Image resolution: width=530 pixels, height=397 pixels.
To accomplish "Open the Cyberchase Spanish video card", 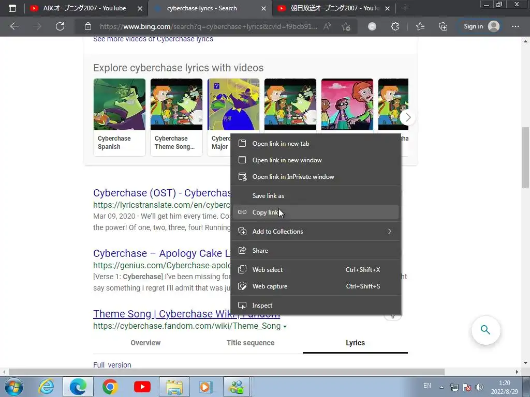I will coord(120,117).
